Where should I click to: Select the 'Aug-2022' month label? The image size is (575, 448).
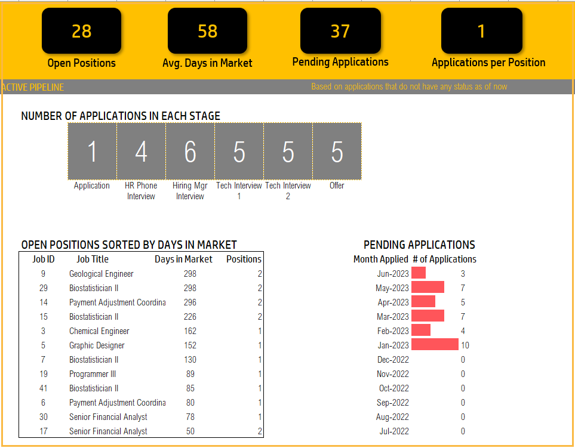point(392,417)
